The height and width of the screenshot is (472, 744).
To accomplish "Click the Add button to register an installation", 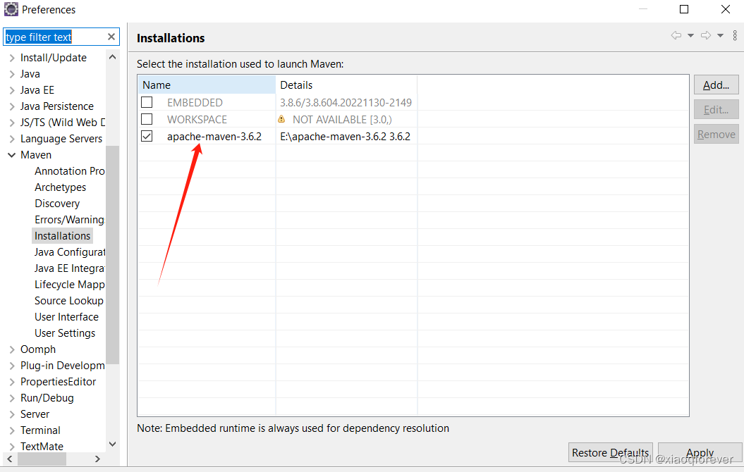I will click(716, 85).
